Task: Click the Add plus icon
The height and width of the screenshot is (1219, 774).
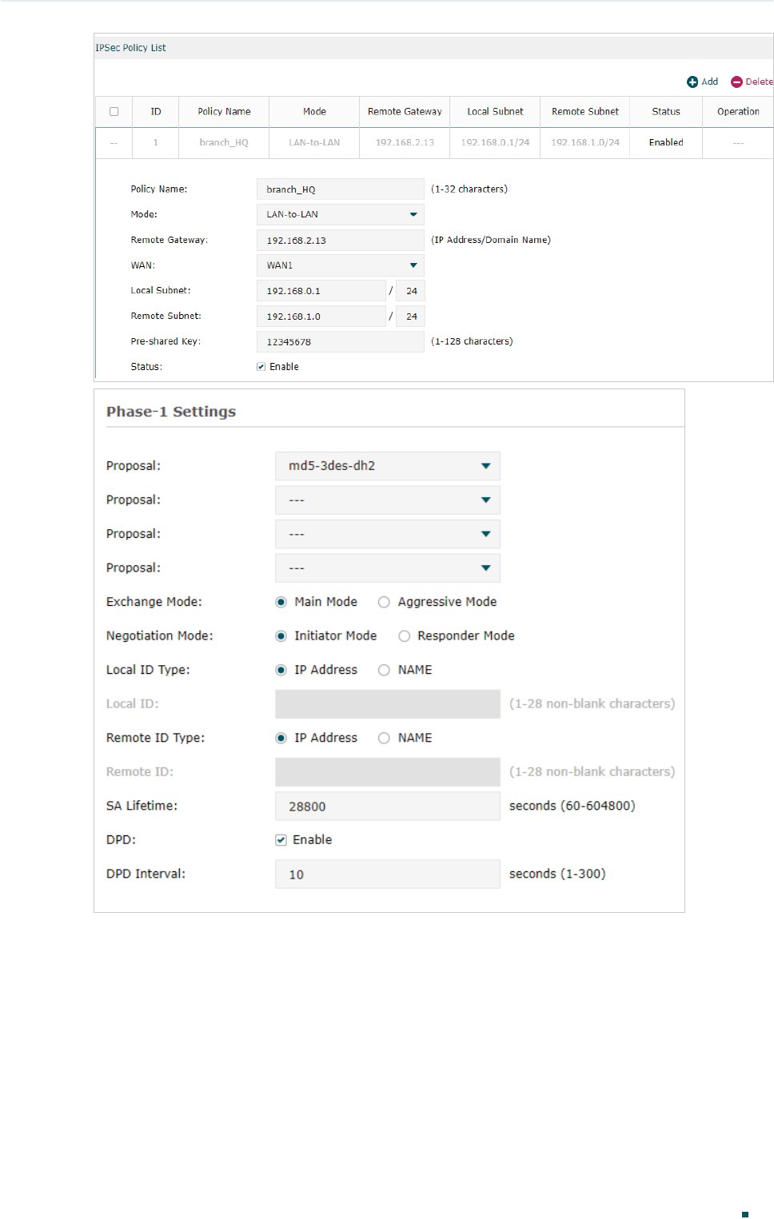Action: (x=692, y=82)
